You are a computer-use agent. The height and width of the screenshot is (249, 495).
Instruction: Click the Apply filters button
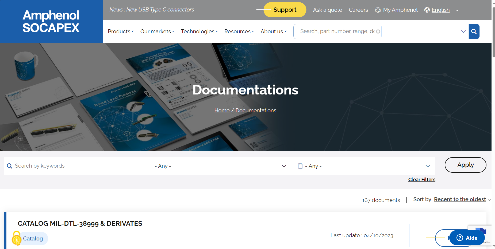coord(465,165)
